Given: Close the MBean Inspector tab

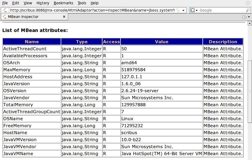Looking at the screenshot, I should [x=64, y=17].
